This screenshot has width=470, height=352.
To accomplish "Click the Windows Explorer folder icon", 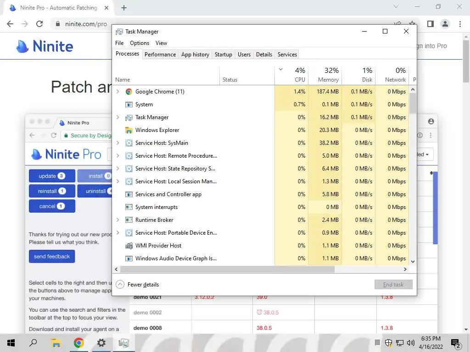I will click(x=129, y=130).
